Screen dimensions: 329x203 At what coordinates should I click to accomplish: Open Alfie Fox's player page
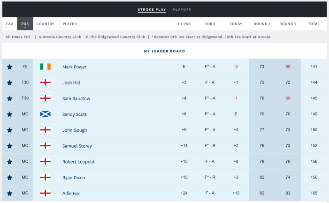(x=71, y=193)
